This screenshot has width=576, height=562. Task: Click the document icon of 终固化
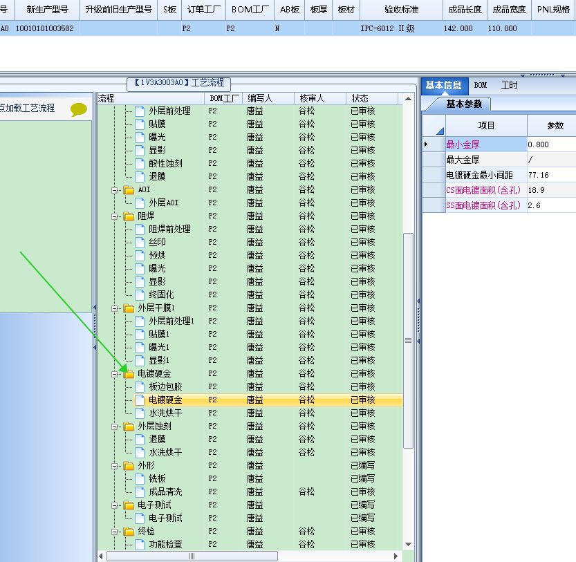click(x=140, y=295)
